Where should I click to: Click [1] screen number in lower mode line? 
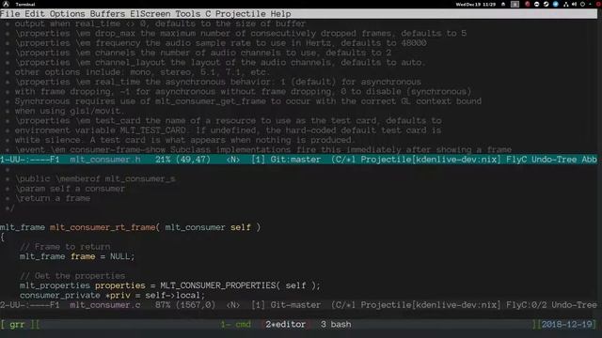pyautogui.click(x=258, y=305)
